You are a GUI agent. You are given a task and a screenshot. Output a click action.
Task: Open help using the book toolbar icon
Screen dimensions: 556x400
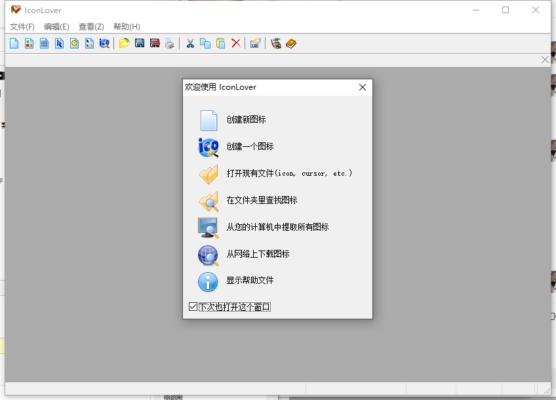click(x=290, y=43)
